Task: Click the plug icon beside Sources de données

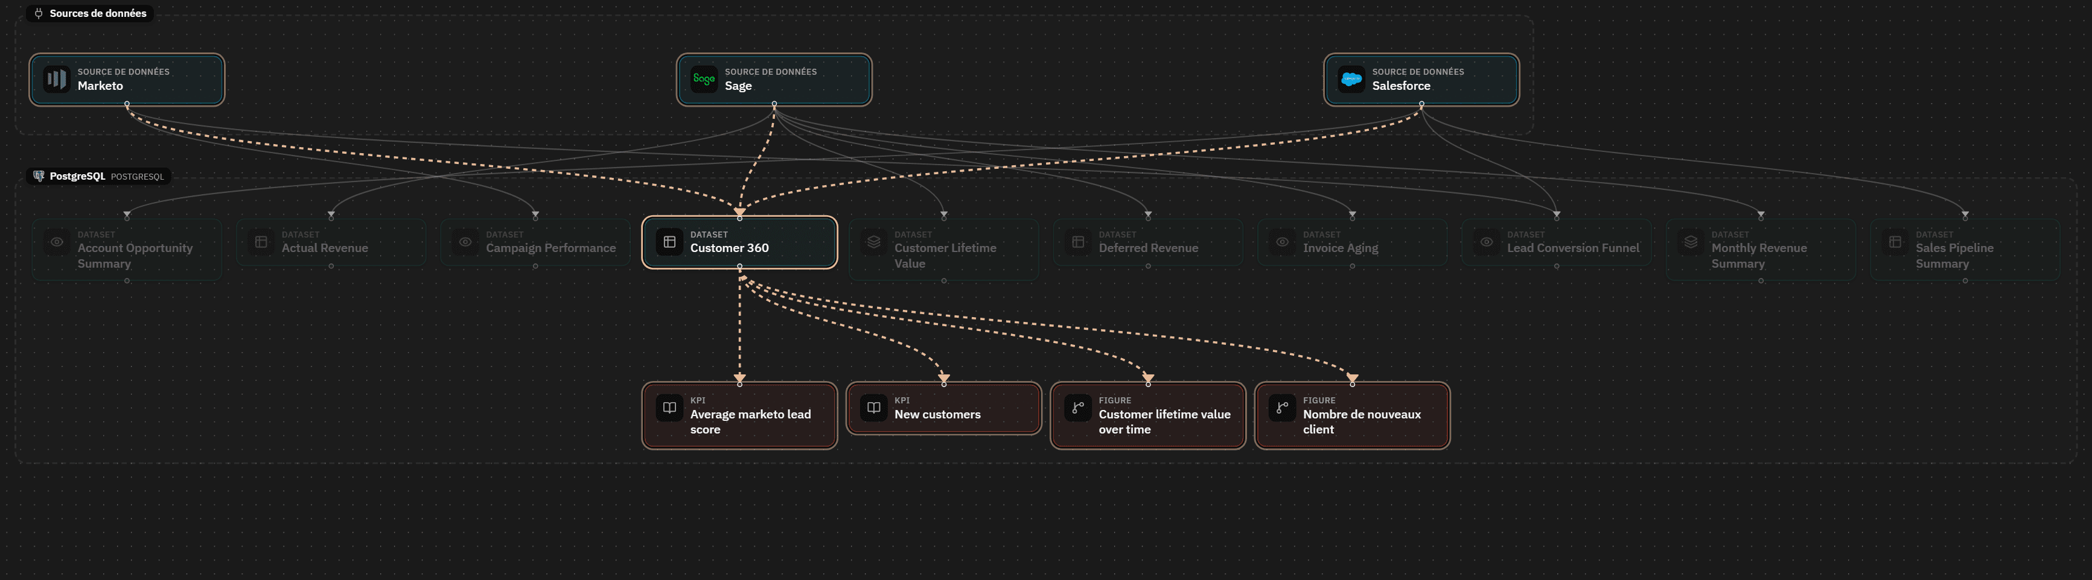Action: 38,13
